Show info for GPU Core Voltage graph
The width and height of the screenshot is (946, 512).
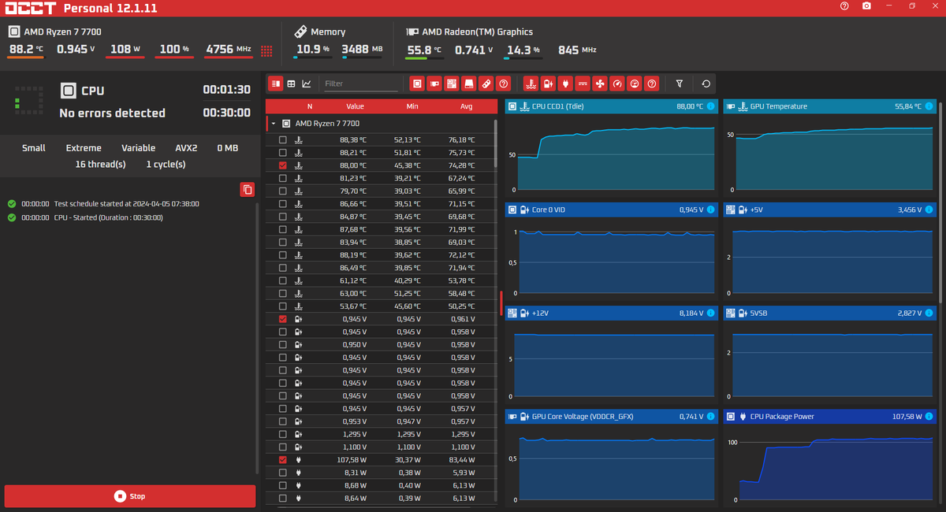[x=710, y=416]
